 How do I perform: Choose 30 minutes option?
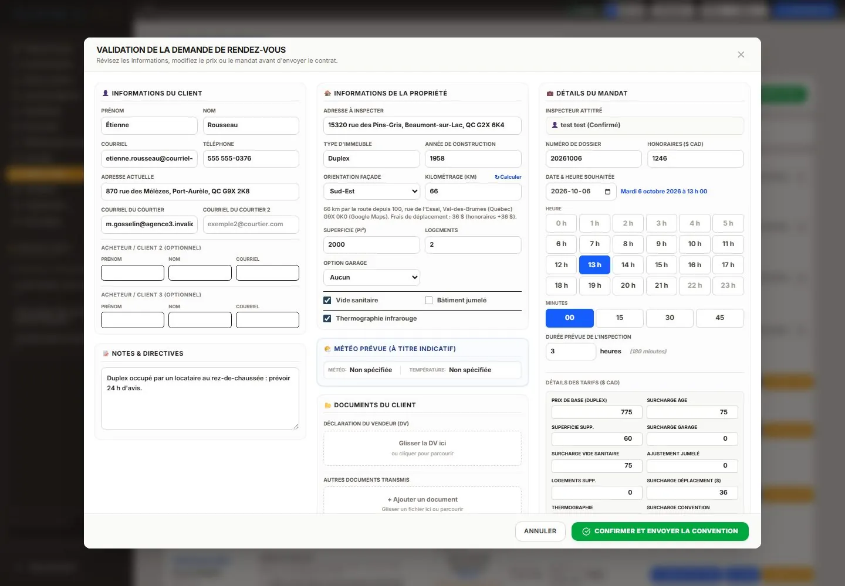[670, 318]
